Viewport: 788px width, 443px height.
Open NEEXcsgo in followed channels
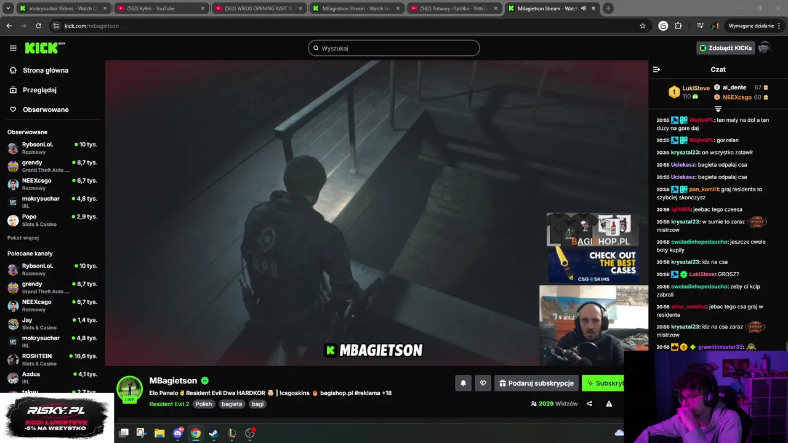[52, 184]
